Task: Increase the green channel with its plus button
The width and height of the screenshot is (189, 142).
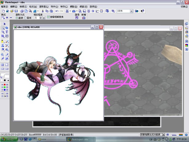Action: tap(7, 87)
